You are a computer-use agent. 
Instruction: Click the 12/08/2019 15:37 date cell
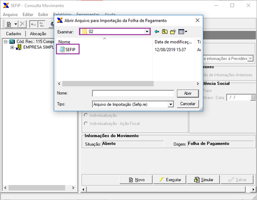(x=170, y=50)
